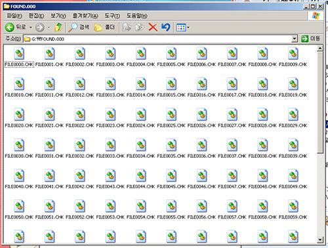Open the File (파일) menu
This screenshot has height=248, width=328.
pos(14,16)
